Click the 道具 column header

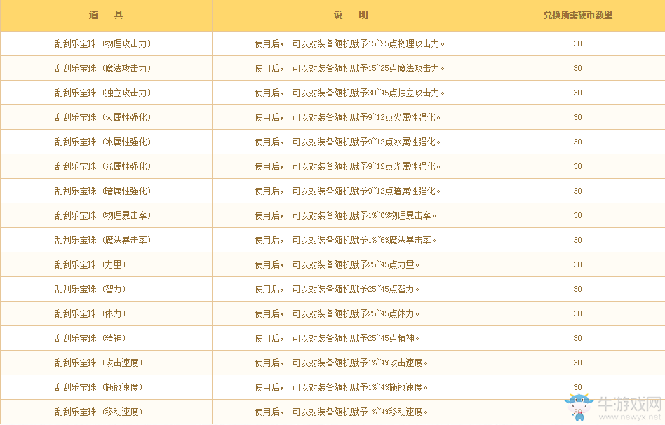pos(106,15)
